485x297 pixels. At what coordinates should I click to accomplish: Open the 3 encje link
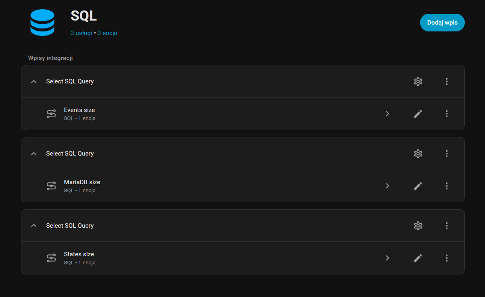pos(107,33)
